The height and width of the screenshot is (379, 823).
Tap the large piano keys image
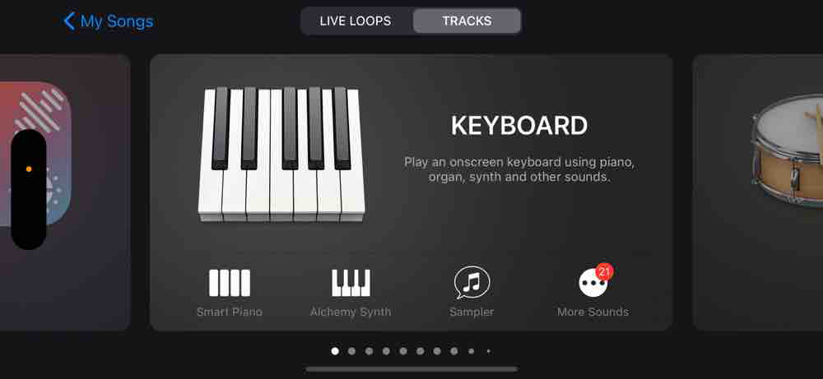coord(281,154)
